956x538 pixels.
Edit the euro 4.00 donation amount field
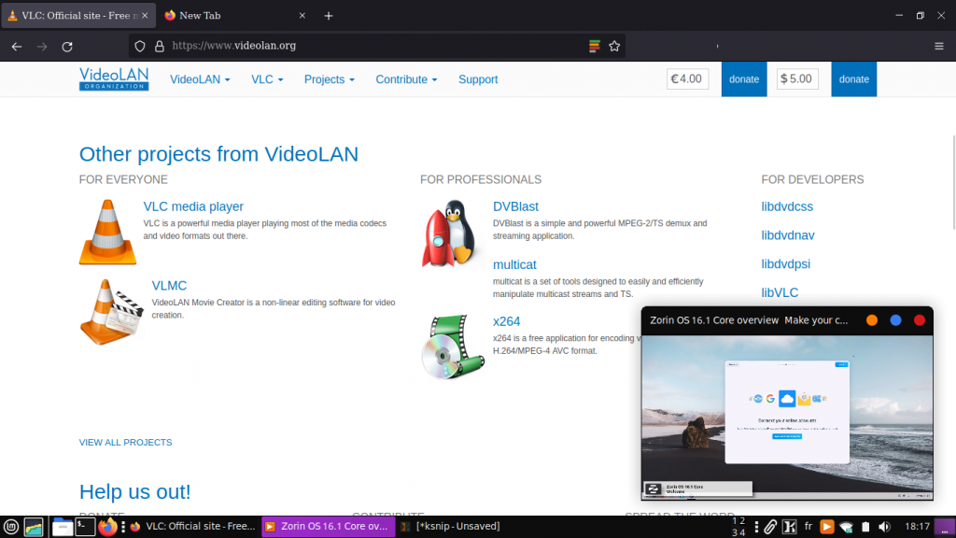[688, 78]
